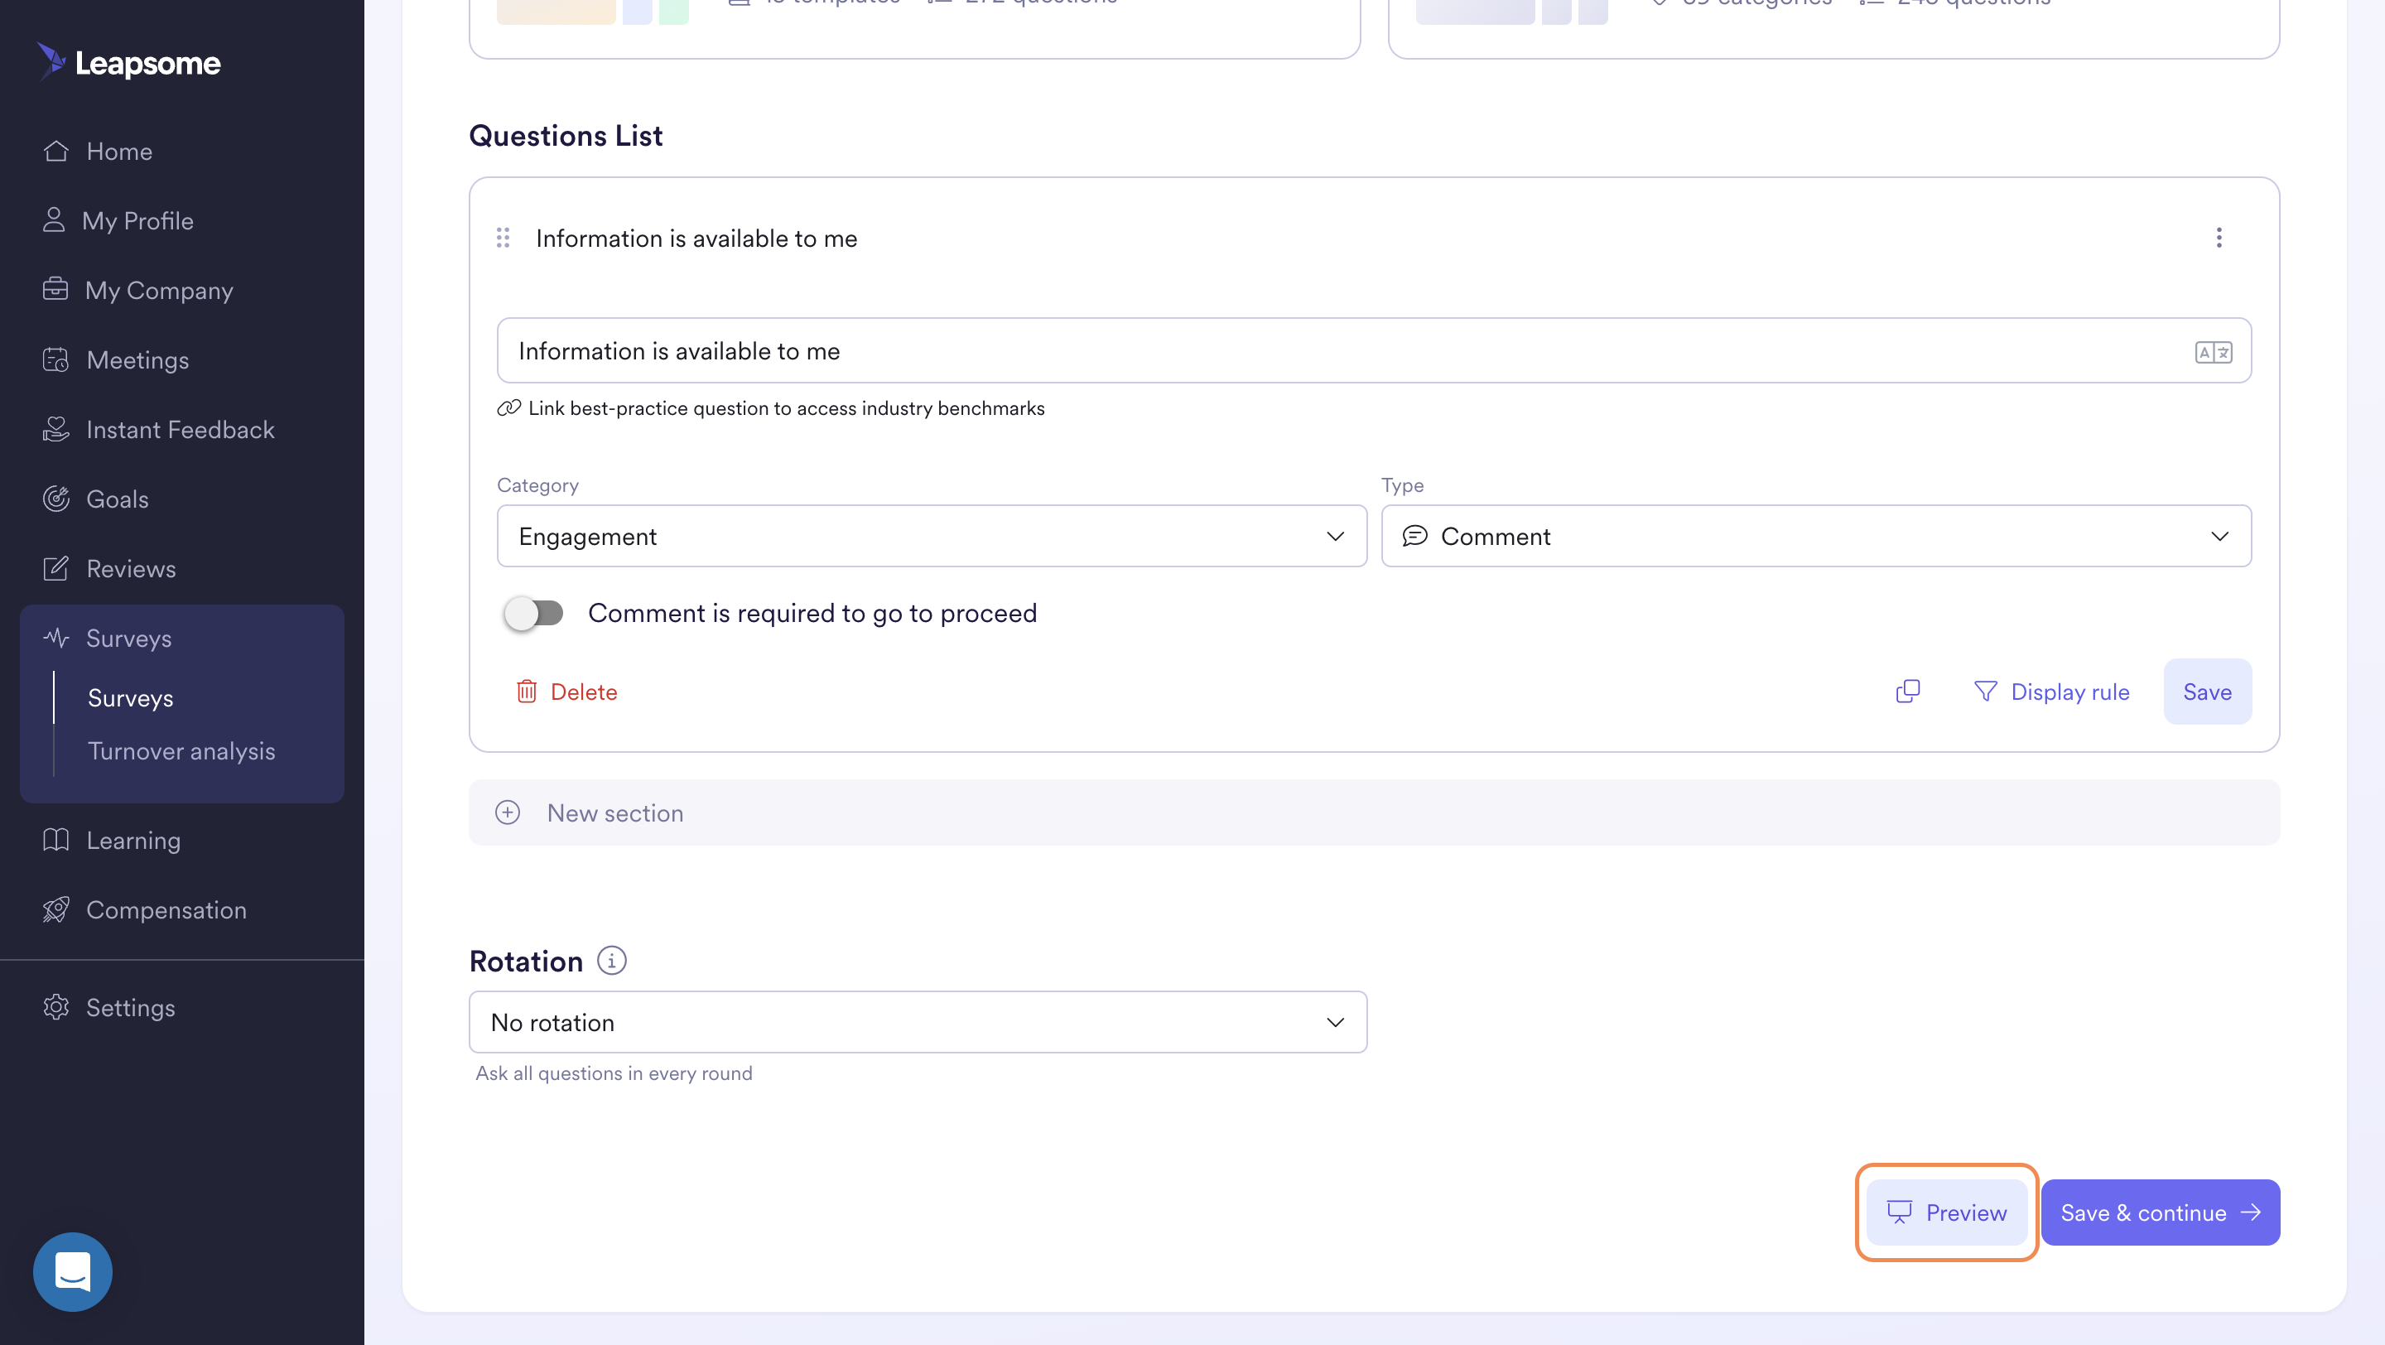Viewport: 2385px width, 1345px height.
Task: Click the My Company briefcase icon
Action: pos(55,289)
